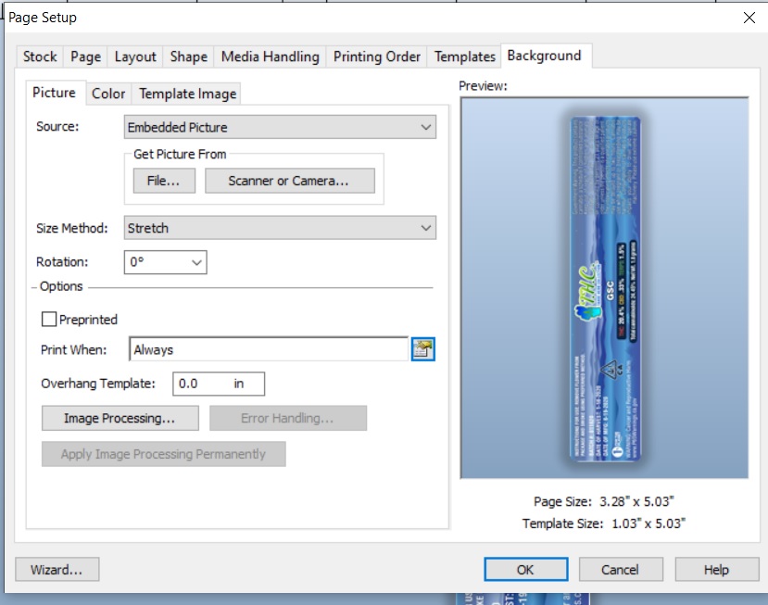Open the Layout tab
The image size is (768, 605).
coord(135,57)
